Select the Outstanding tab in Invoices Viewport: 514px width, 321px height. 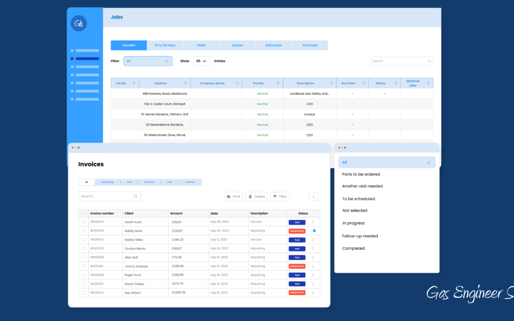point(107,182)
